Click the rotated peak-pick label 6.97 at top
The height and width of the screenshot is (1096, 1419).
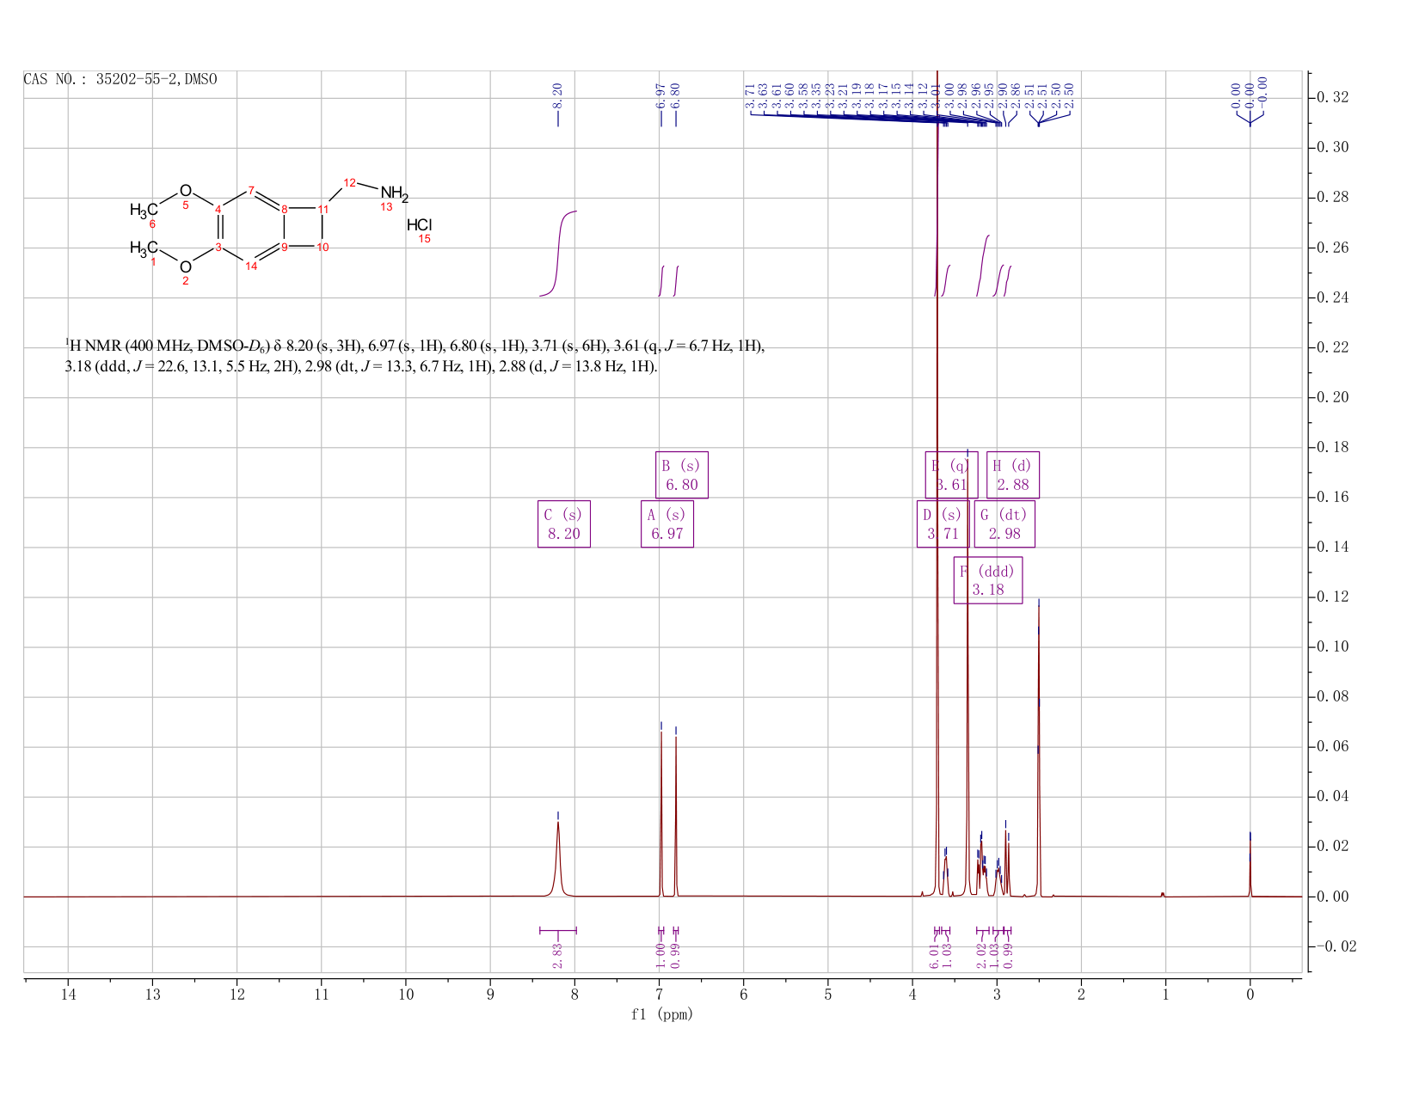660,95
